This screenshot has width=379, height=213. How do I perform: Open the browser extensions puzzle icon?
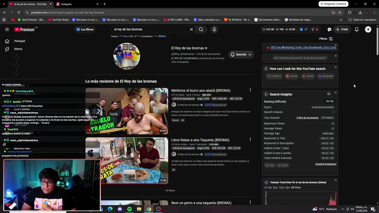pyautogui.click(x=350, y=12)
